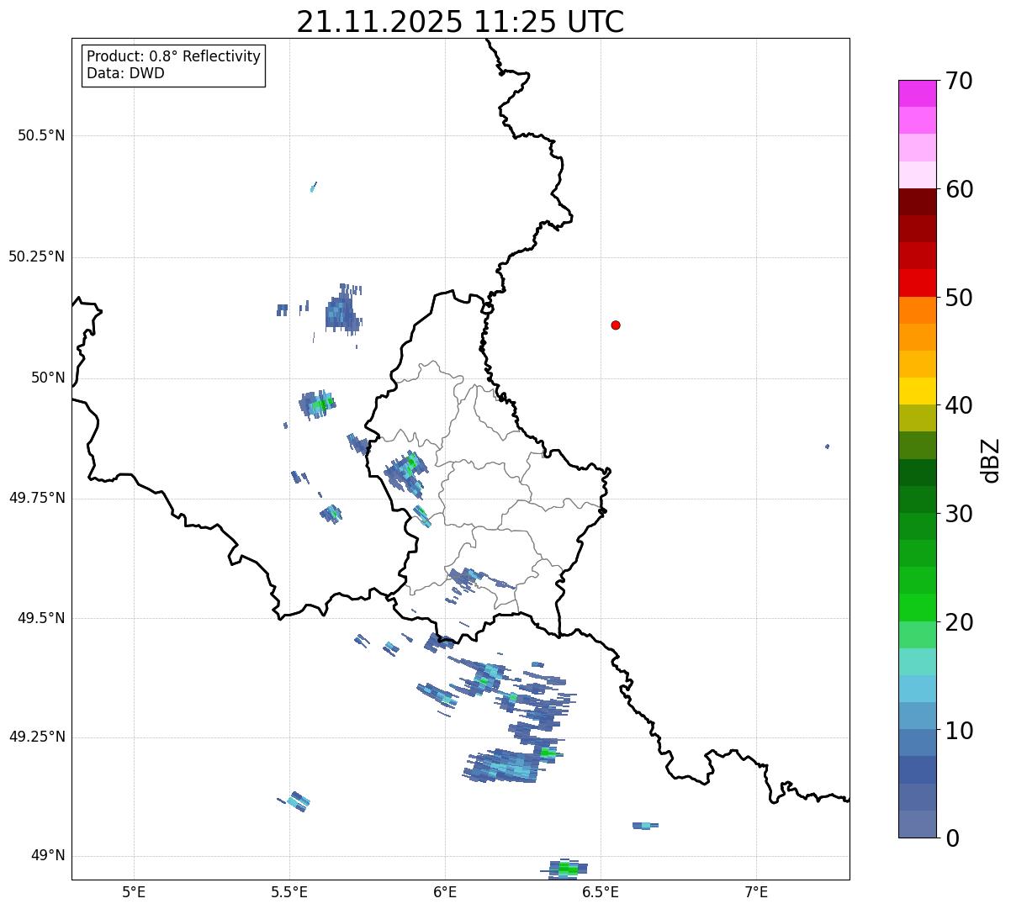Click the 49.25°N latitude label
1011x909 pixels.
tap(36, 737)
